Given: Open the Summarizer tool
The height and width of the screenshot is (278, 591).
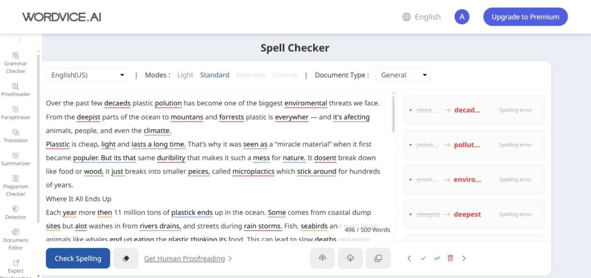Looking at the screenshot, I should pos(16,159).
